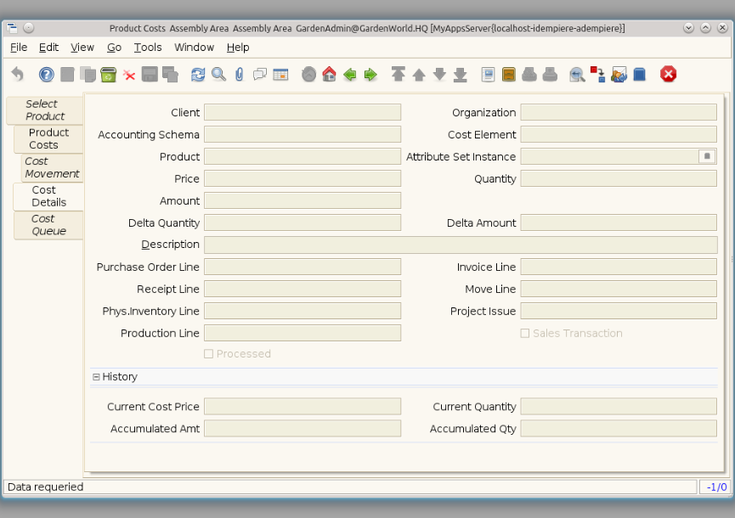Open the Go menu
735x518 pixels.
[115, 48]
